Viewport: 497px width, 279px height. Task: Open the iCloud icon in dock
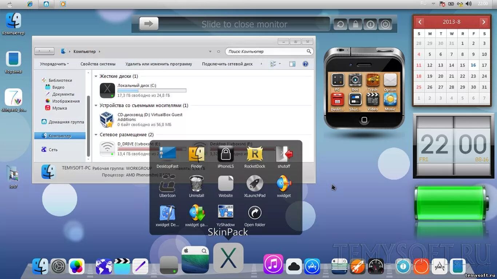pyautogui.click(x=294, y=267)
